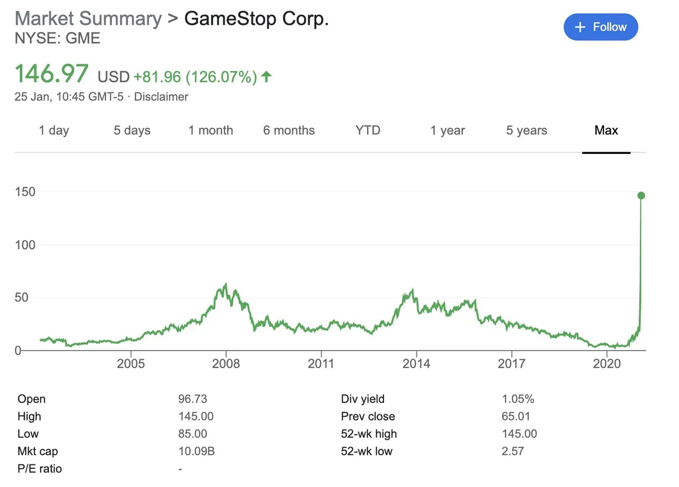Click the 146.97 current price
The width and height of the screenshot is (679, 487).
tap(51, 74)
